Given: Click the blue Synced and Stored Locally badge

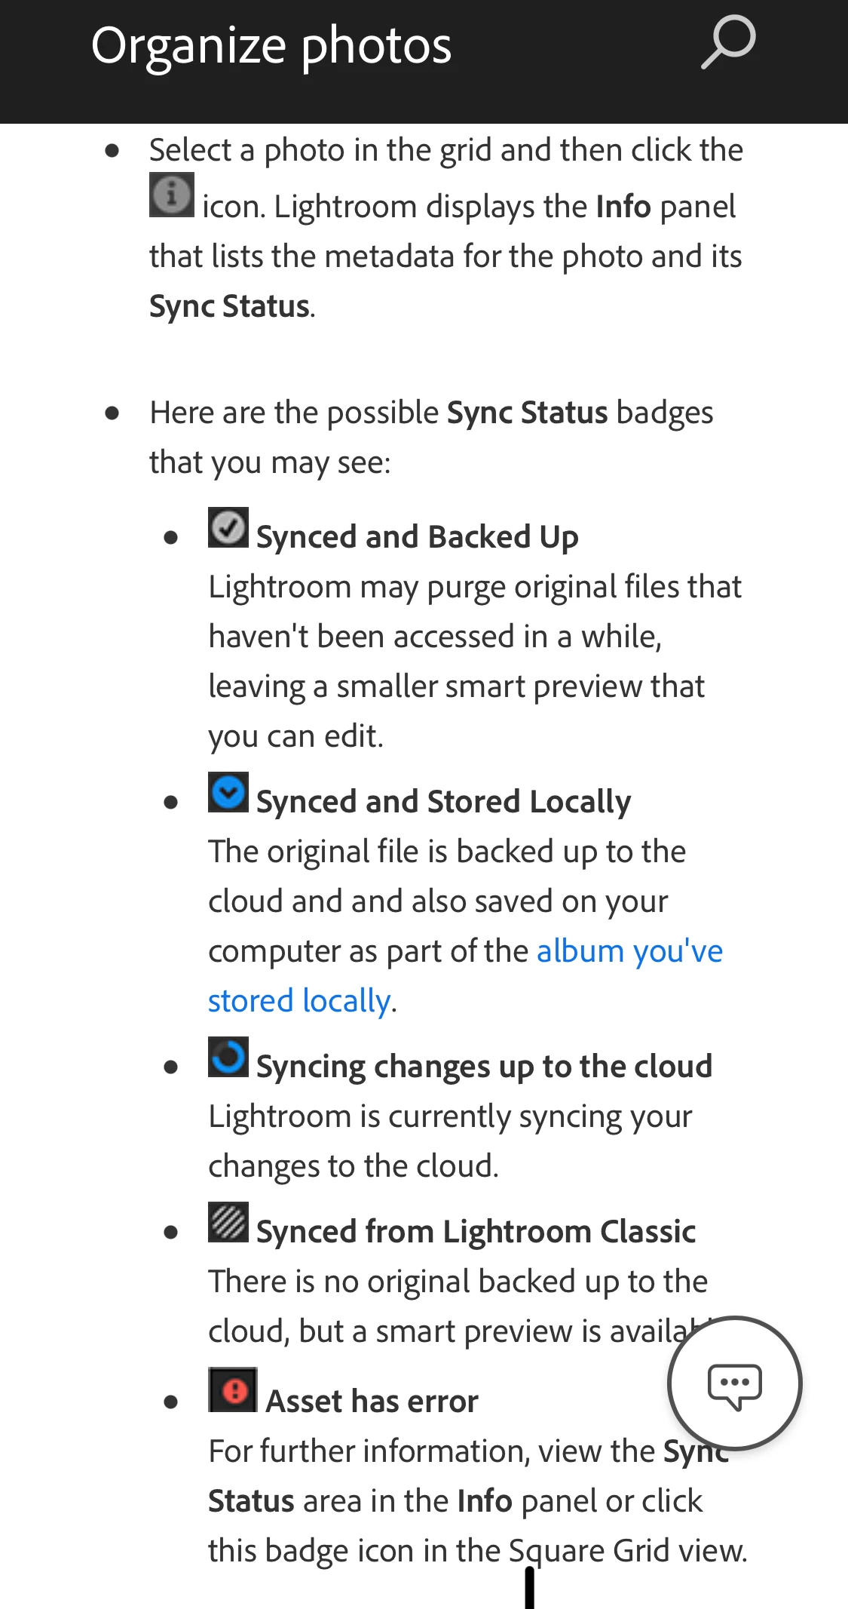Looking at the screenshot, I should (x=228, y=793).
